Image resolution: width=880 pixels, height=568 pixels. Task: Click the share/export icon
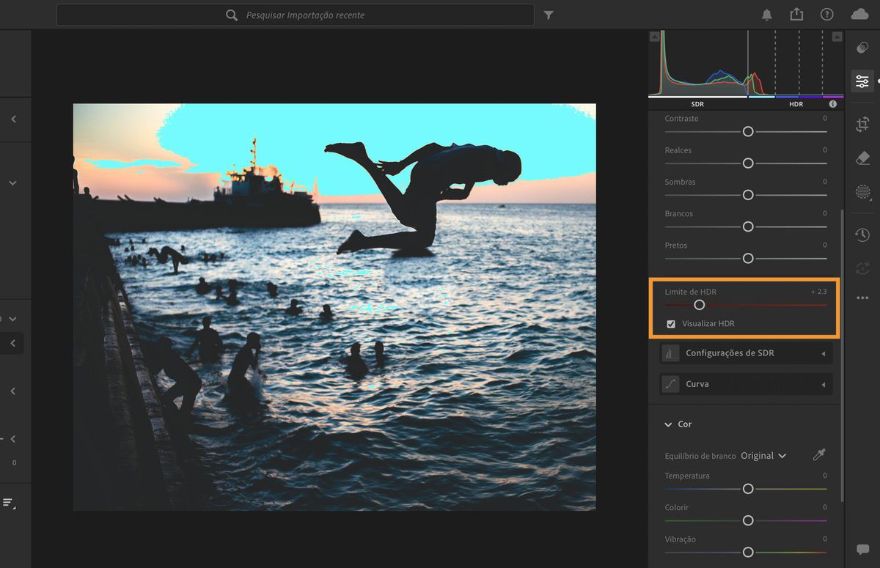coord(796,15)
